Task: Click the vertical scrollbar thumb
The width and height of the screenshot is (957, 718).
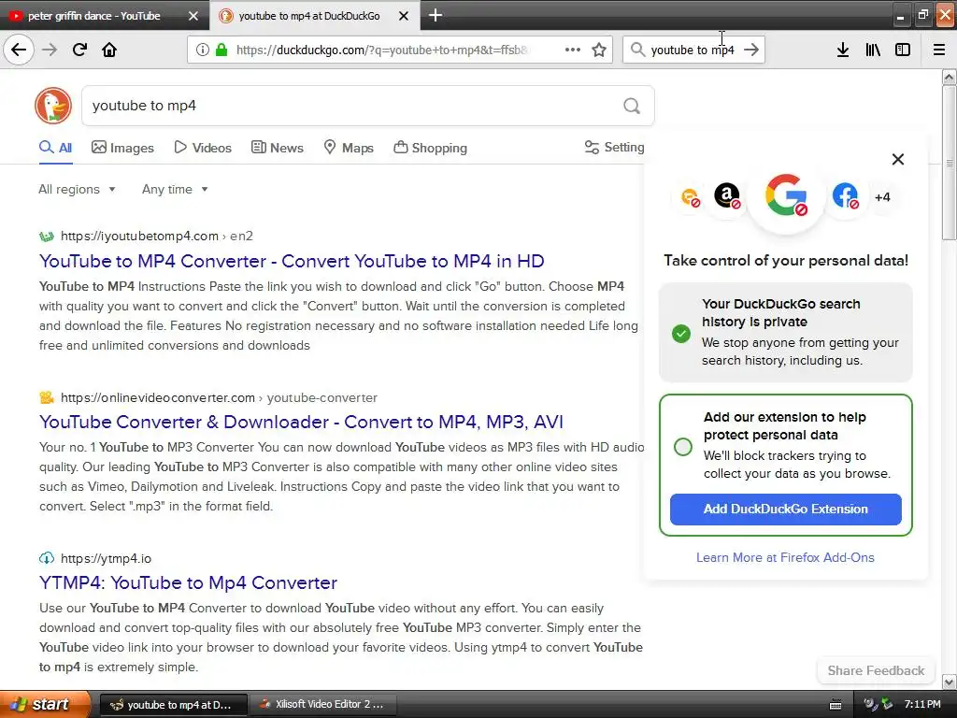Action: click(950, 163)
